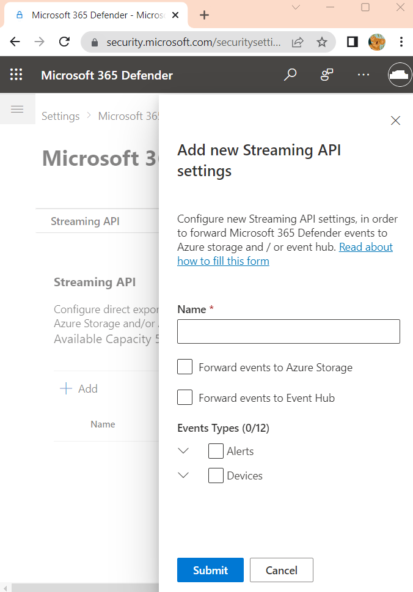Close the Microsoft 365 Defender browser tab
Viewport: 413px width, 592px height.
click(175, 15)
